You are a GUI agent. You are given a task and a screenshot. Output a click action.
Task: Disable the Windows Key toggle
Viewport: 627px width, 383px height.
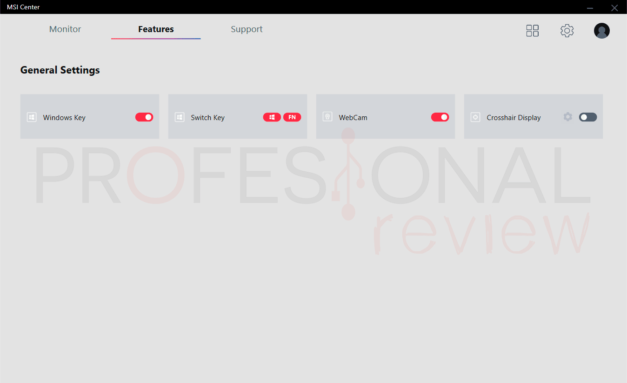(144, 117)
